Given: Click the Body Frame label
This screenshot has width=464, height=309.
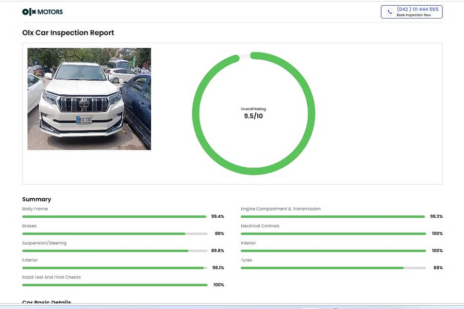Looking at the screenshot, I should point(35,209).
